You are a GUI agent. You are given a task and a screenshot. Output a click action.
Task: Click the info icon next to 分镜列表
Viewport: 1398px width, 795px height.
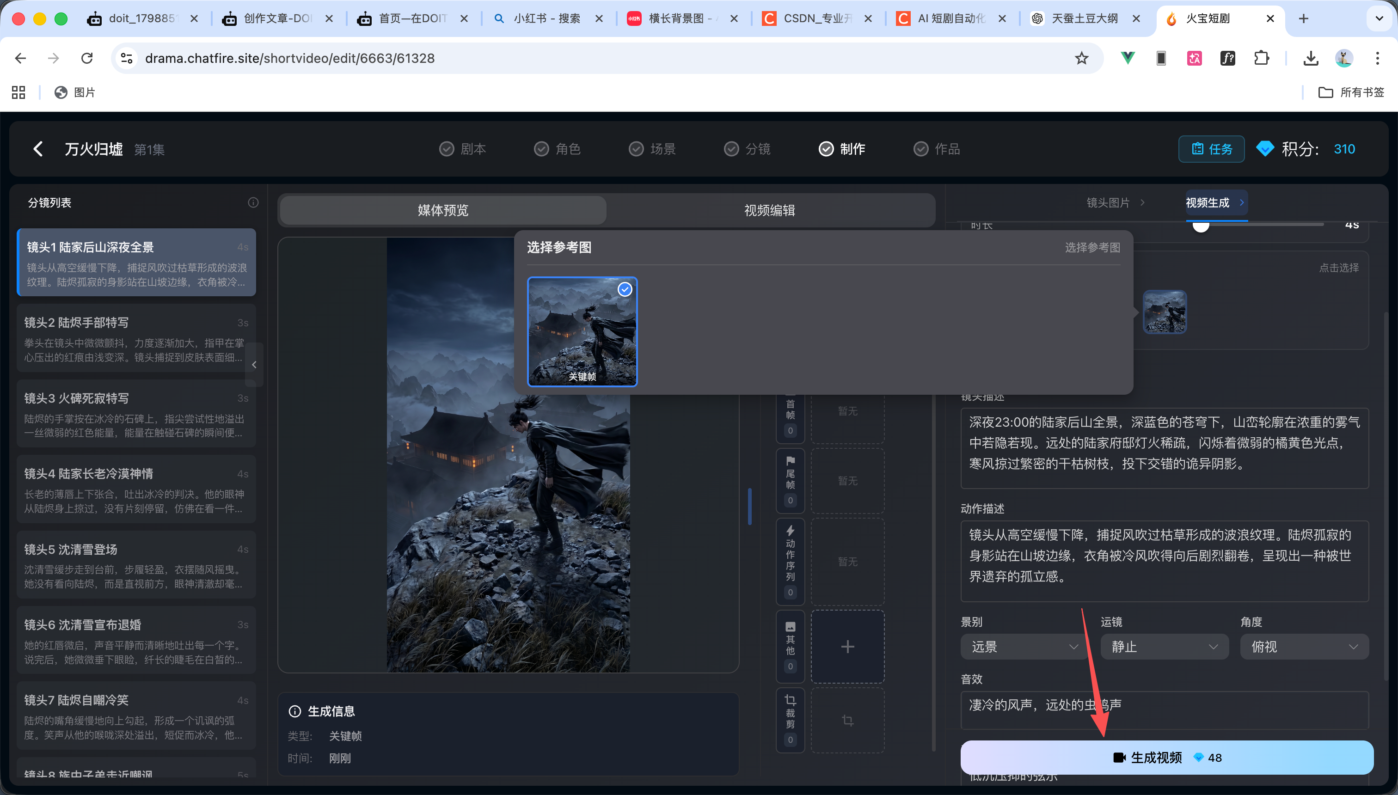tap(253, 202)
